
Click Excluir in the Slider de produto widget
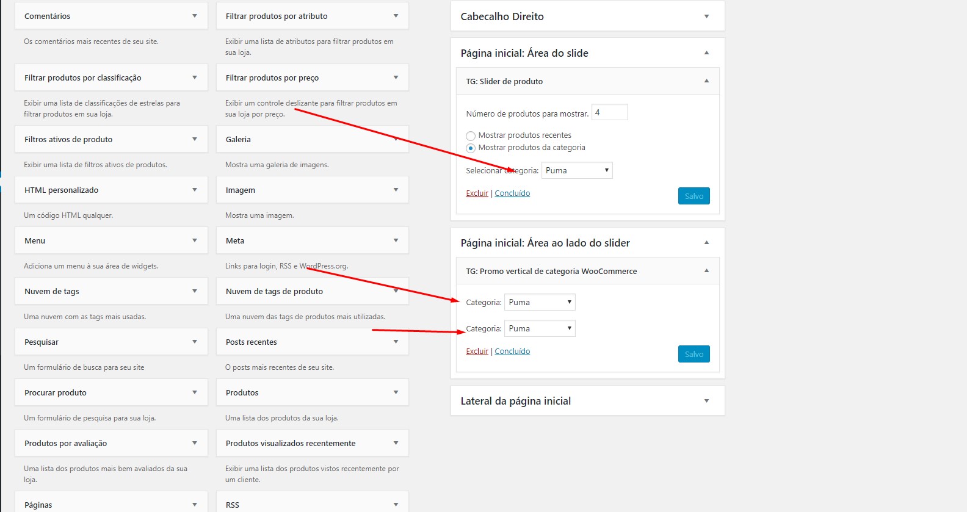click(x=477, y=193)
